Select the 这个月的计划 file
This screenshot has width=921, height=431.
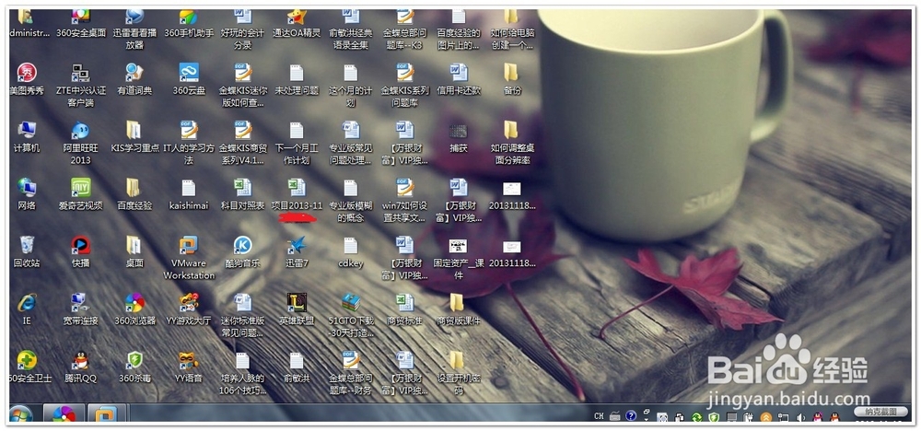(x=351, y=85)
